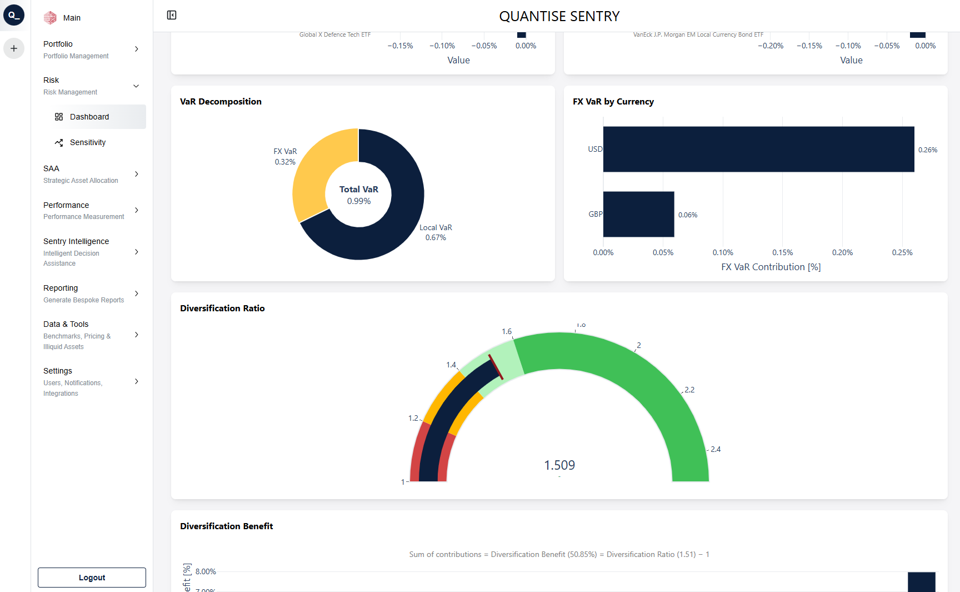Open Dashboard under Risk Management
960x592 pixels.
89,117
